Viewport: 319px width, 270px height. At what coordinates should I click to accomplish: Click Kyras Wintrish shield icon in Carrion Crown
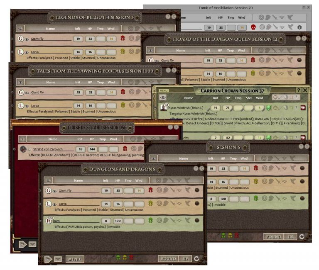point(286,108)
